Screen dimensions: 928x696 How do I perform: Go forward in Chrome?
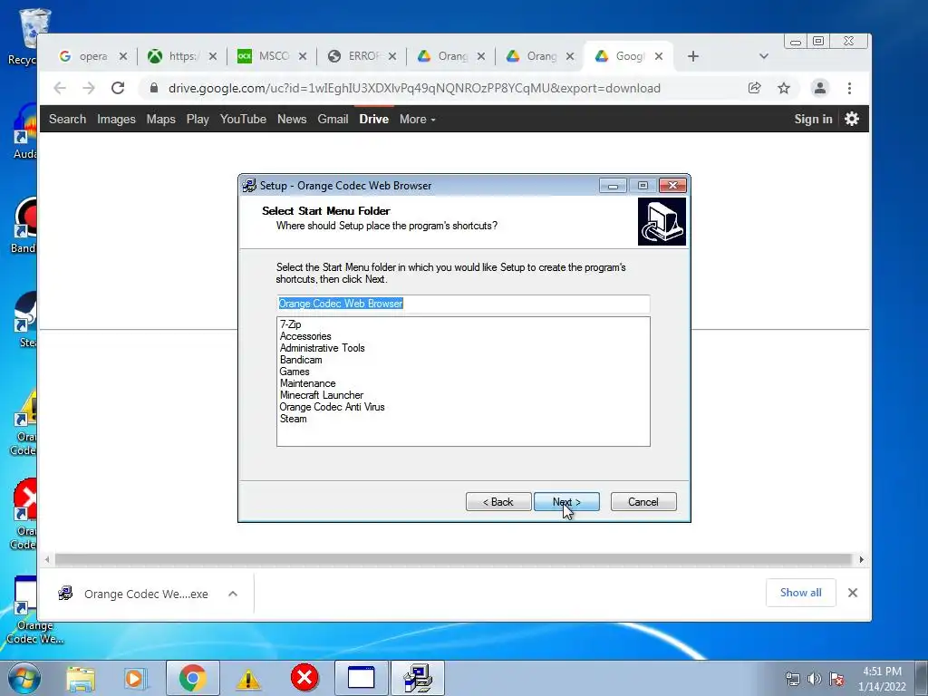[x=89, y=88]
